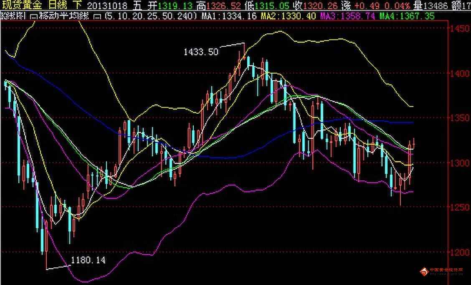Click the 1433.50 high price annotation
Screen dimensions: 471x285
[201, 52]
